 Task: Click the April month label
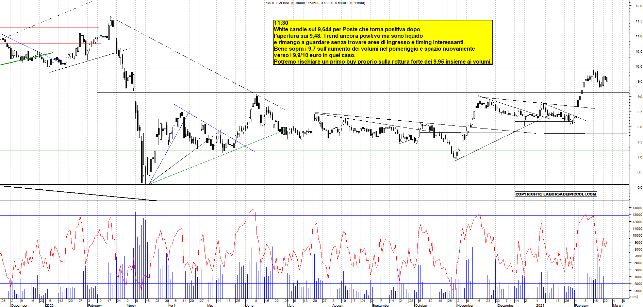click(x=172, y=305)
